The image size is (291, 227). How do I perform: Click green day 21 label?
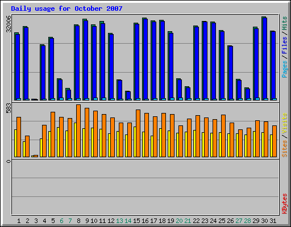[x=188, y=221]
